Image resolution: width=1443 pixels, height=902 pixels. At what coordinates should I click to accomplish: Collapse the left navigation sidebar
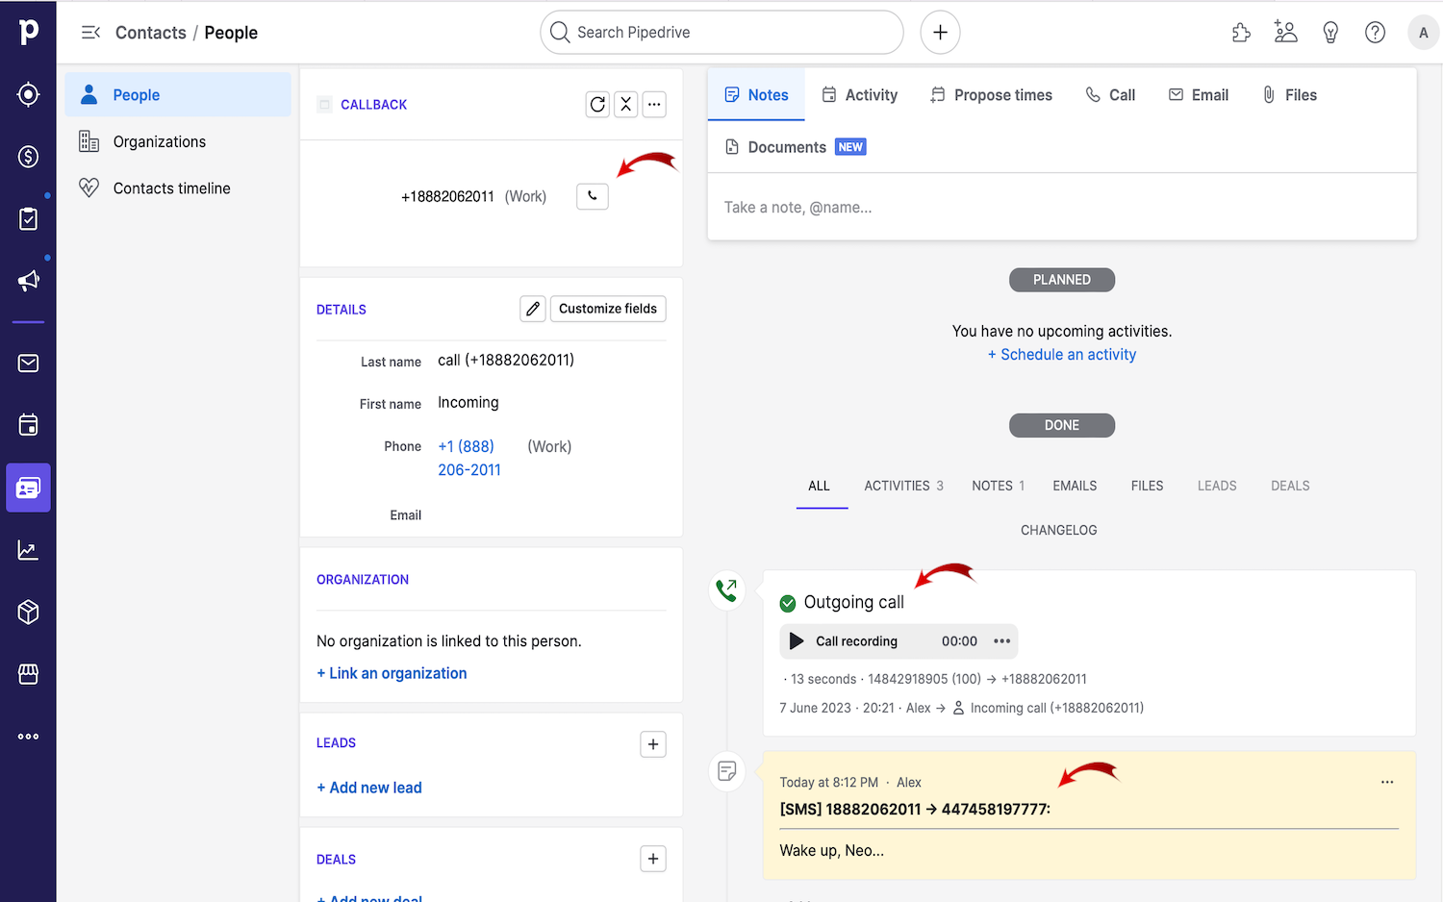pos(89,32)
